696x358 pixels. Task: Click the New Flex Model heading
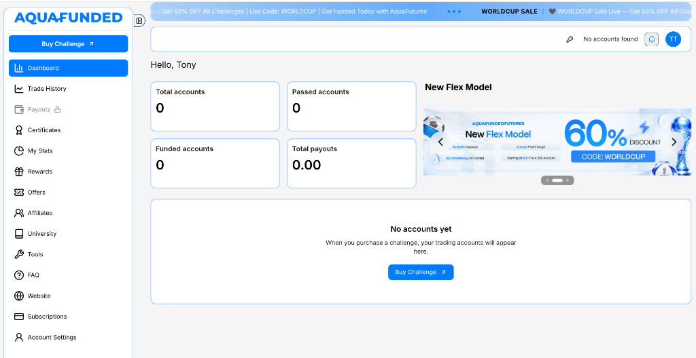point(458,87)
